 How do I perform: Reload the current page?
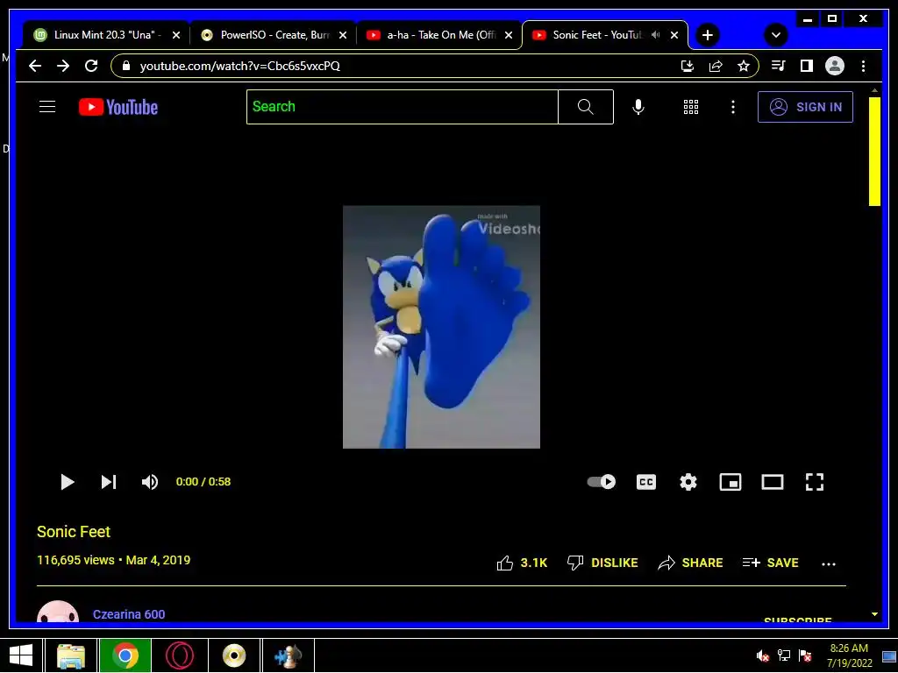91,66
